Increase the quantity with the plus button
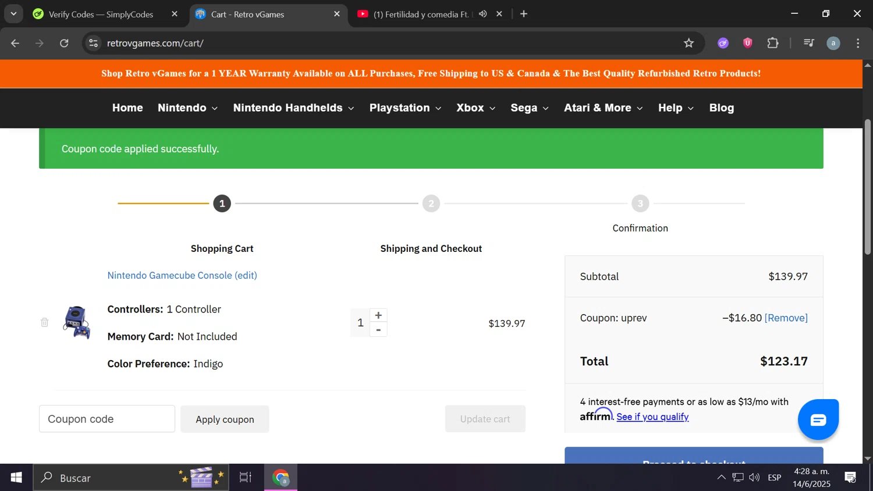 tap(378, 315)
